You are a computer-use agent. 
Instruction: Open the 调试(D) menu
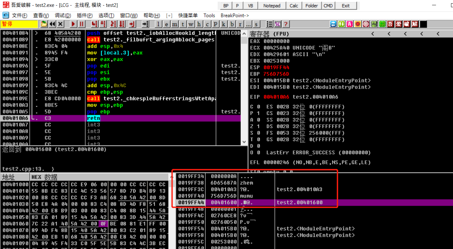63,15
